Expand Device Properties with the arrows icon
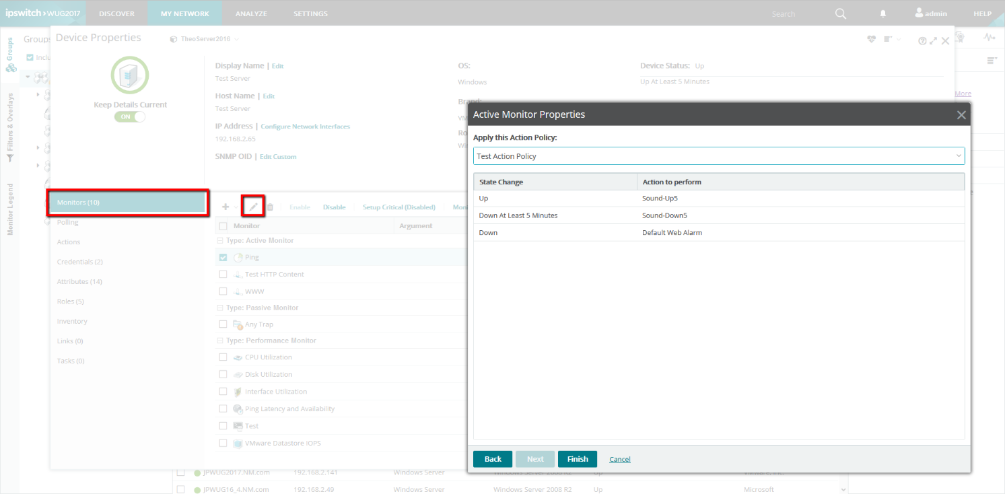1005x494 pixels. pyautogui.click(x=933, y=41)
